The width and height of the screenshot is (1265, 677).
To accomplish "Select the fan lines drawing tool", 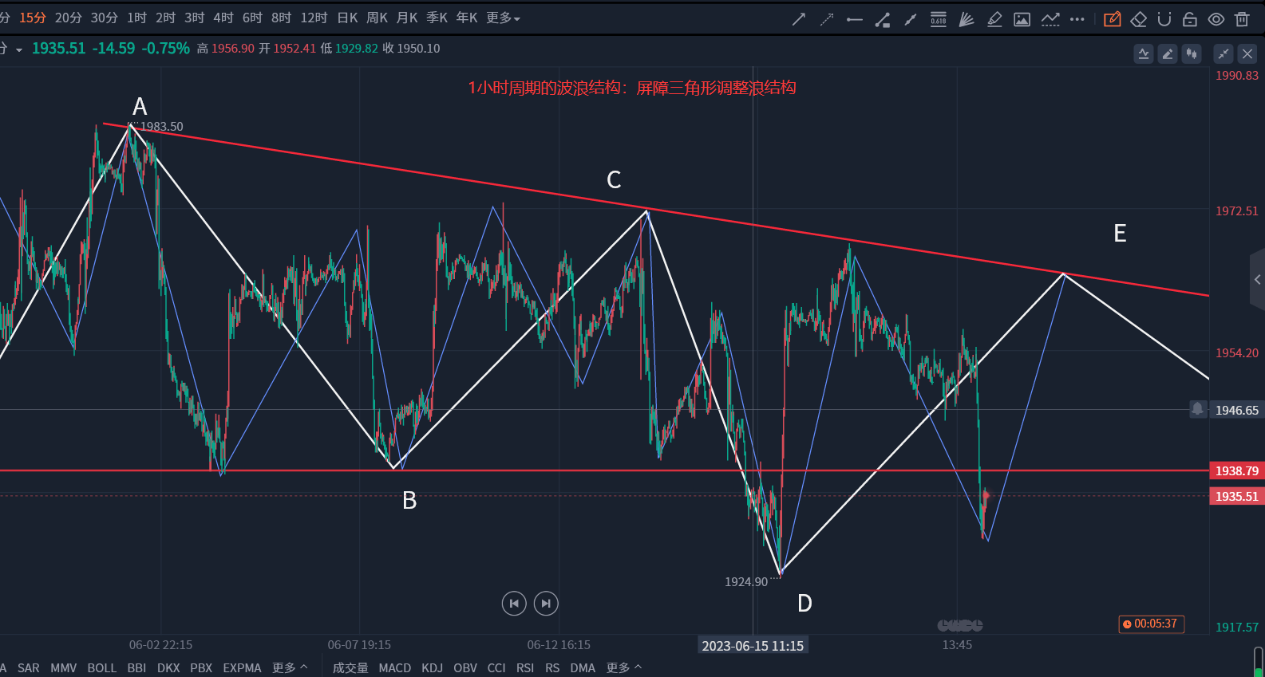I will point(967,19).
